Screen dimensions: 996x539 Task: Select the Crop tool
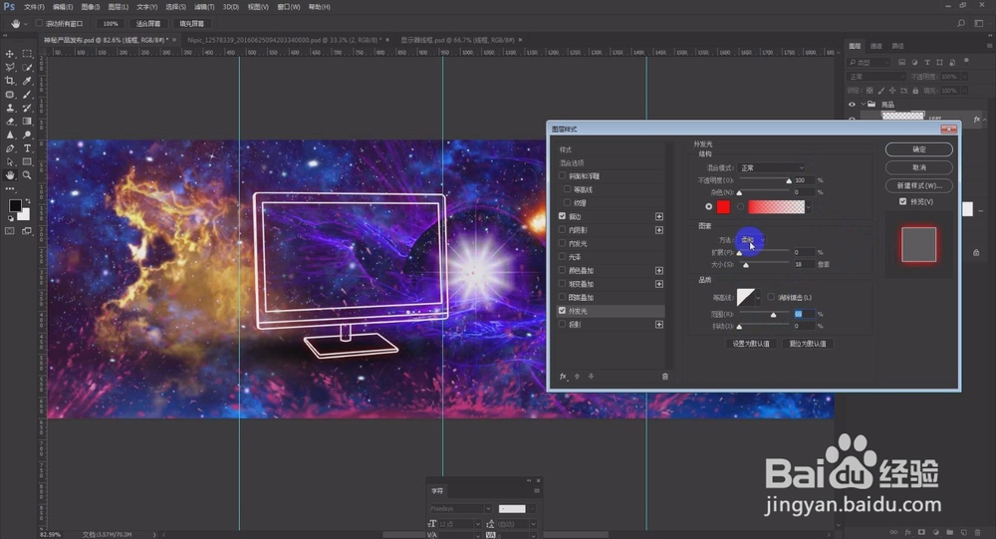point(10,81)
